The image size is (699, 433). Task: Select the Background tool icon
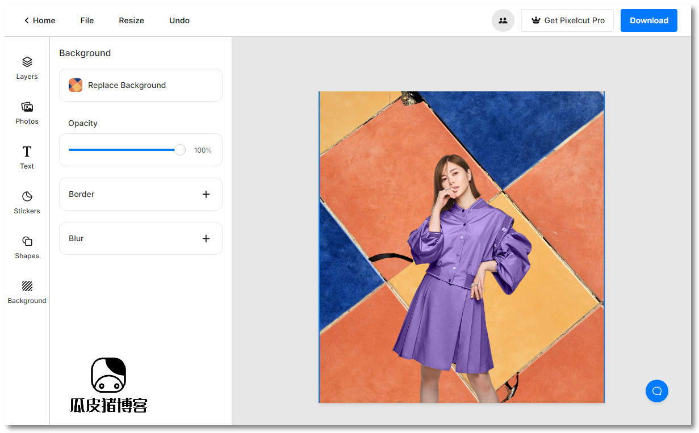click(27, 286)
